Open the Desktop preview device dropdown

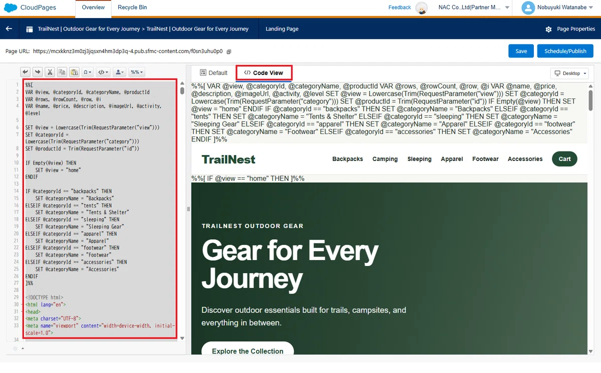click(569, 73)
